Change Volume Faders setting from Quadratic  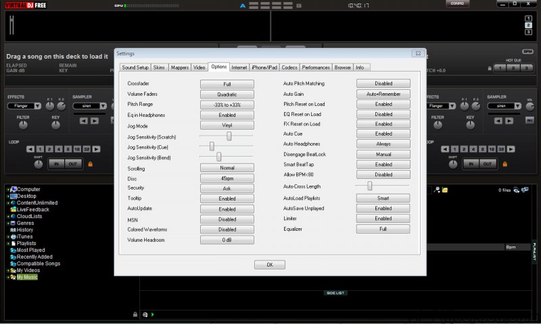(x=227, y=94)
